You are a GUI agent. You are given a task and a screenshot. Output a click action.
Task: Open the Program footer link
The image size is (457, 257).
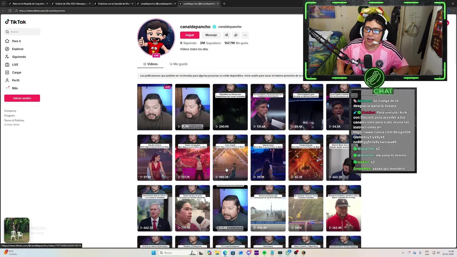[x=9, y=116]
